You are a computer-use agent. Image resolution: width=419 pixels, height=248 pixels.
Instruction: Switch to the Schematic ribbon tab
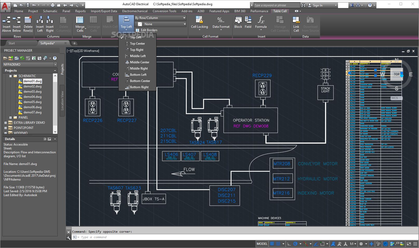pos(50,11)
